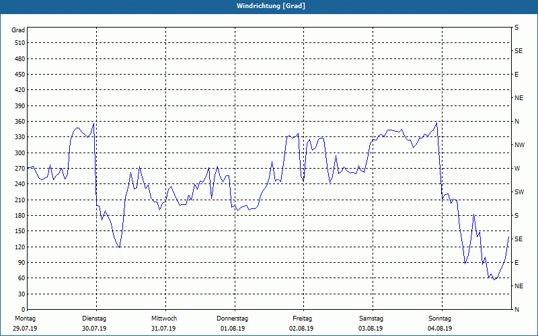Viewport: 538px width, 336px height.
Task: Click the SW compass label on right axis
Action: pyautogui.click(x=519, y=192)
